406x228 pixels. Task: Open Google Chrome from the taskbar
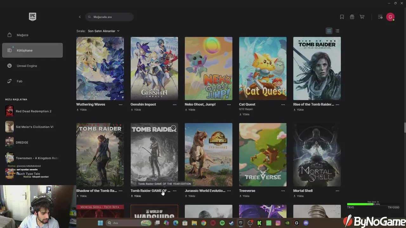[204, 223]
